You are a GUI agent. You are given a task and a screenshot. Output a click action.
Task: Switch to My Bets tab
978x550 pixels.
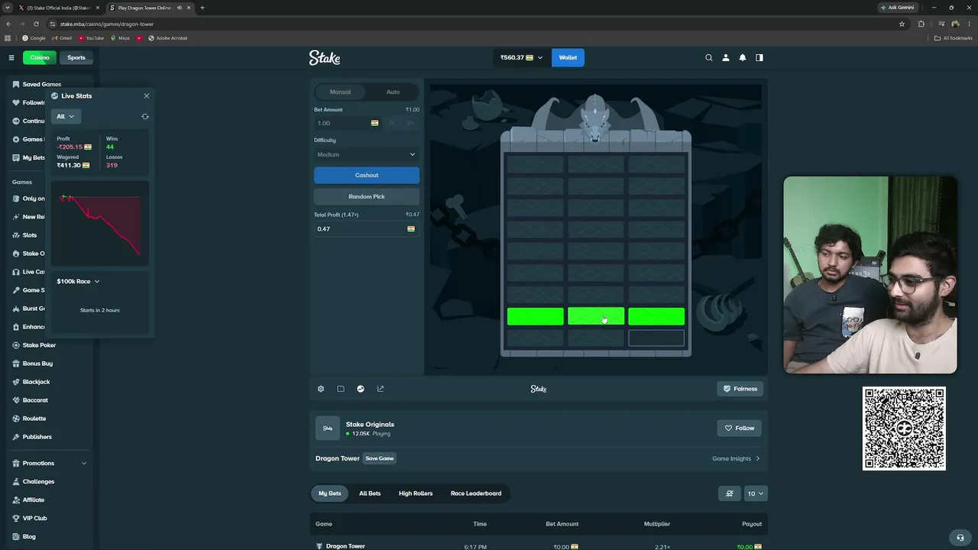coord(330,493)
